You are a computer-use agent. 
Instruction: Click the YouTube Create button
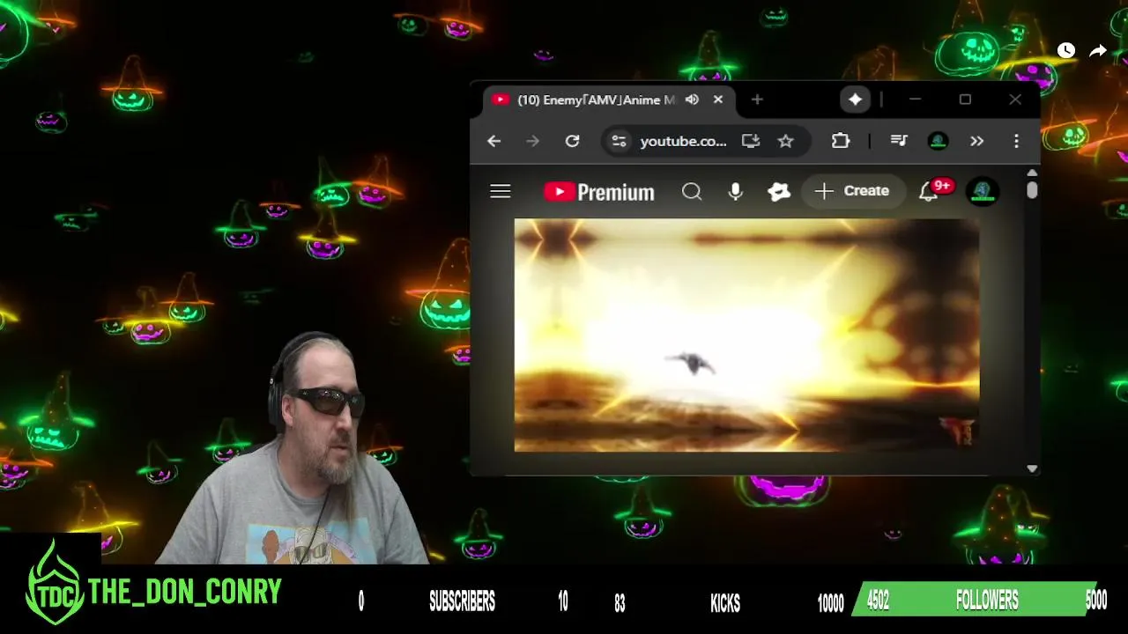coord(852,191)
